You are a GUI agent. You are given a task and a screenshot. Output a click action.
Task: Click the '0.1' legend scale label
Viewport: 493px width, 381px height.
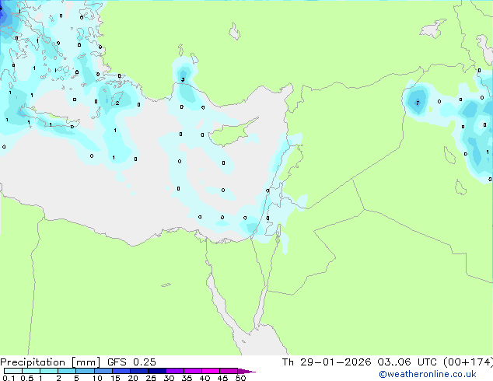[9, 378]
